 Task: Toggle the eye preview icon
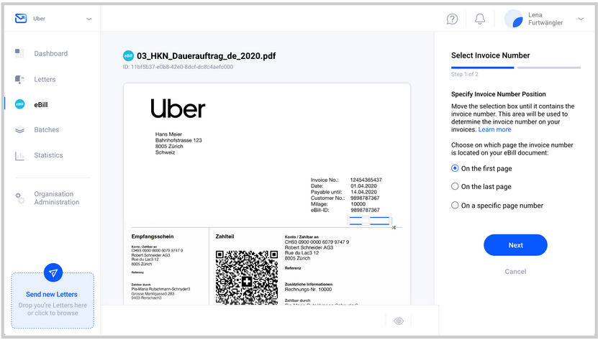pyautogui.click(x=399, y=321)
